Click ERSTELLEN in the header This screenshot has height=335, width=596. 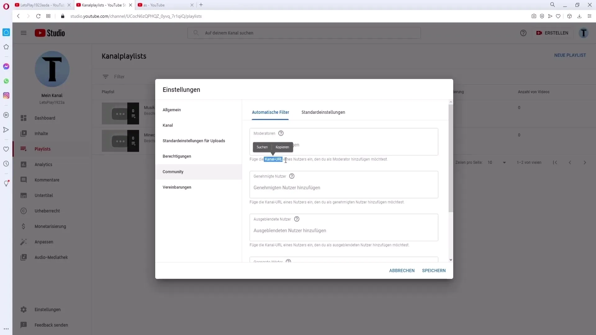552,33
